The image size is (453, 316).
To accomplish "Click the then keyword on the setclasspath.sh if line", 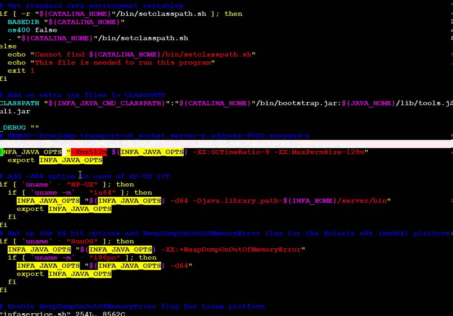I will (x=233, y=14).
